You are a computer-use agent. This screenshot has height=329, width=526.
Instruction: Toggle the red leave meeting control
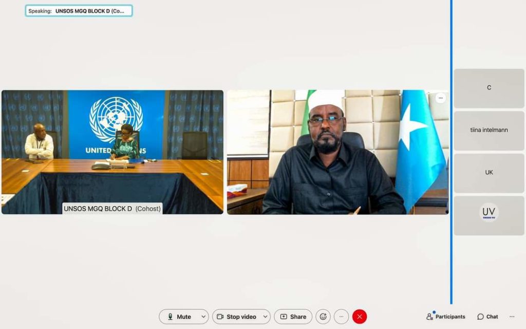[359, 317]
